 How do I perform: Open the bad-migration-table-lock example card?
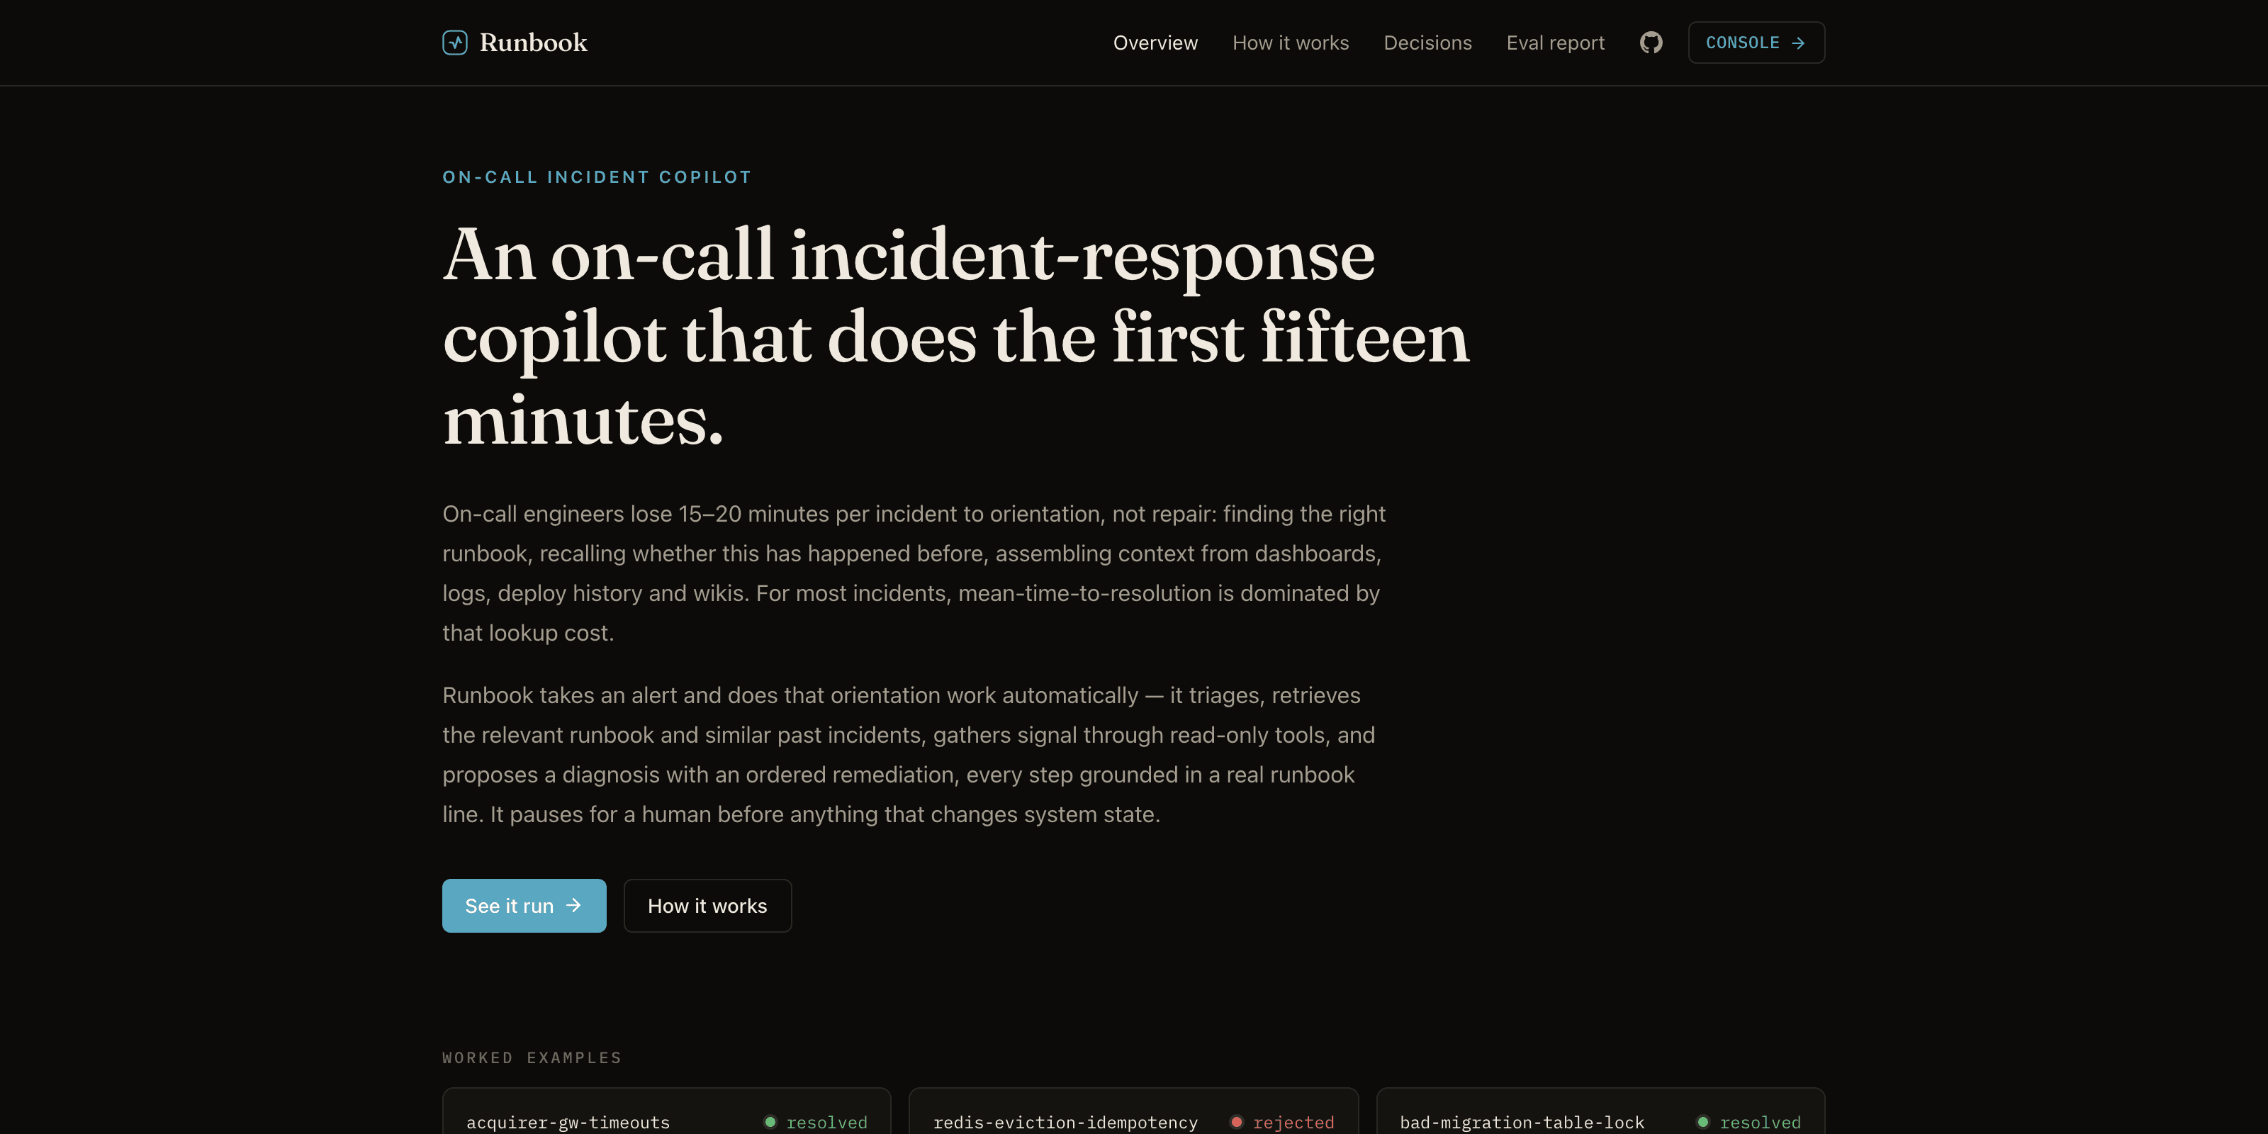[x=1600, y=1111]
